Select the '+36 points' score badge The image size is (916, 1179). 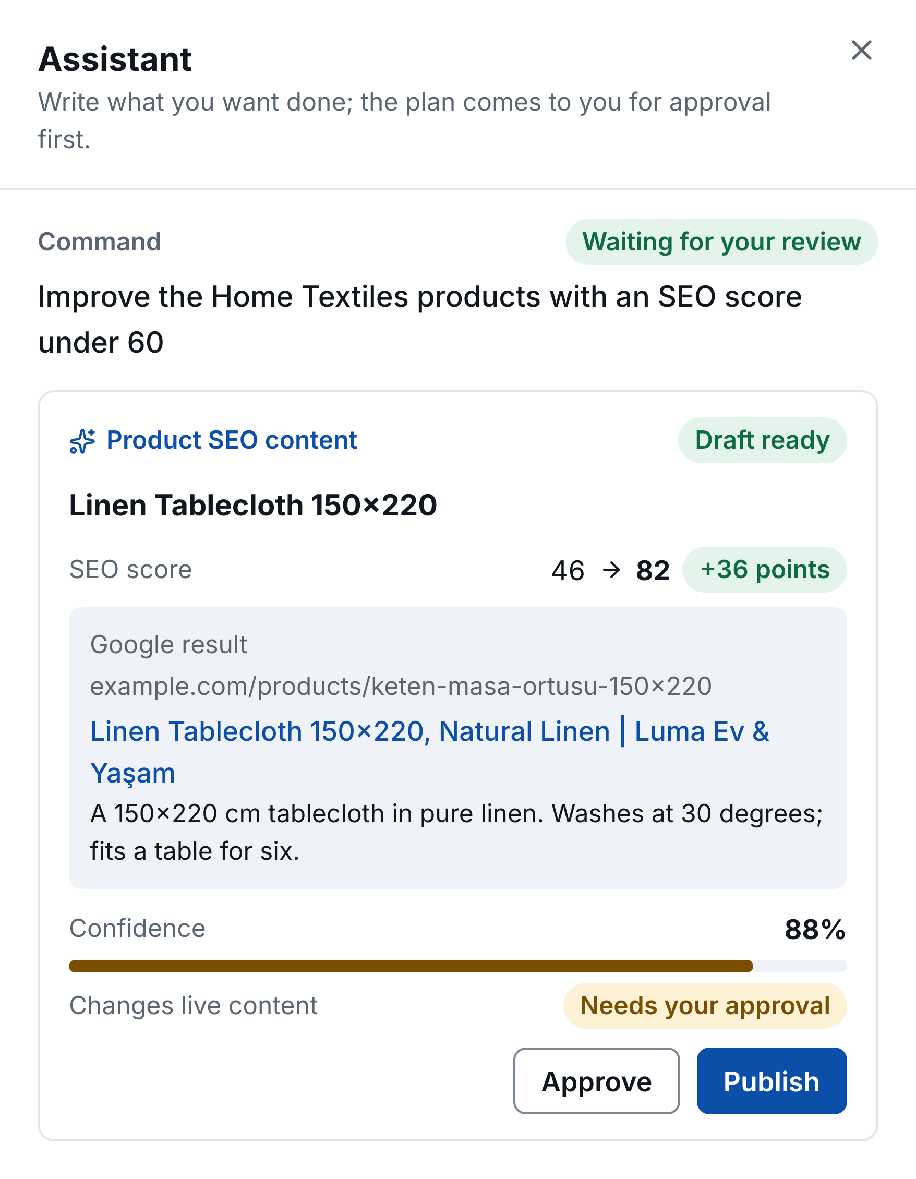764,570
